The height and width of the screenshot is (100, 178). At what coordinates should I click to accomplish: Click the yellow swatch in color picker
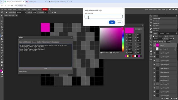128,56
